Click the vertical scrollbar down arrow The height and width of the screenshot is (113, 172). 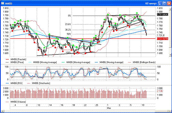click(x=170, y=55)
